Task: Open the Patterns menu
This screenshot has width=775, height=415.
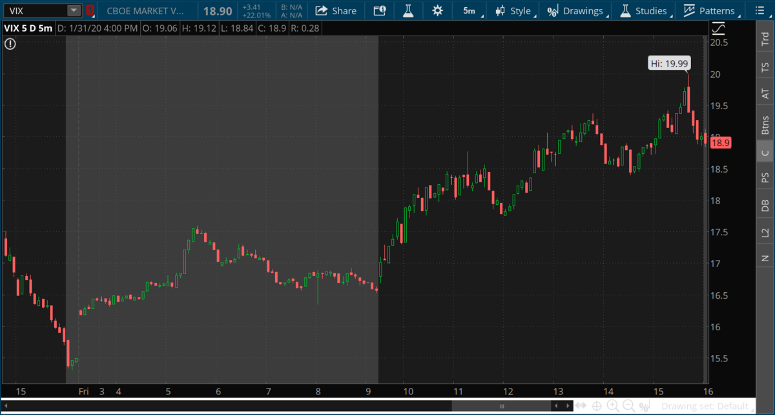Action: [x=710, y=10]
